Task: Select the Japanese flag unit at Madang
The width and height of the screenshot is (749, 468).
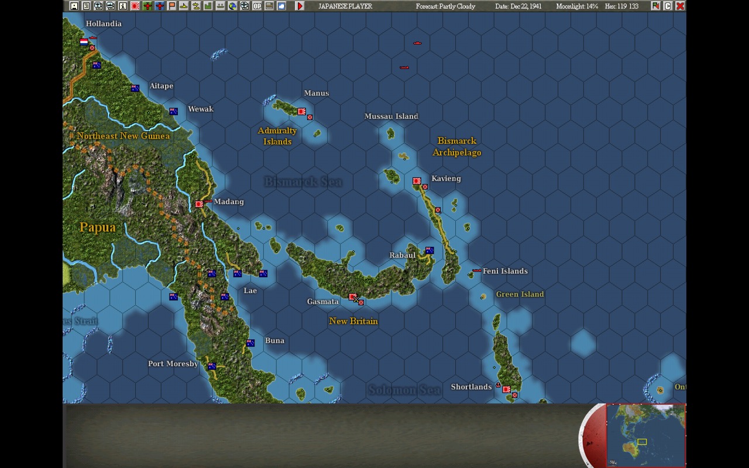Action: pos(200,204)
